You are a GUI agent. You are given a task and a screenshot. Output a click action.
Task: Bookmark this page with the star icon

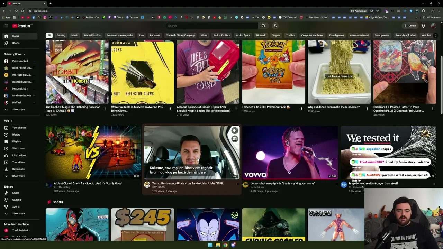point(377,11)
